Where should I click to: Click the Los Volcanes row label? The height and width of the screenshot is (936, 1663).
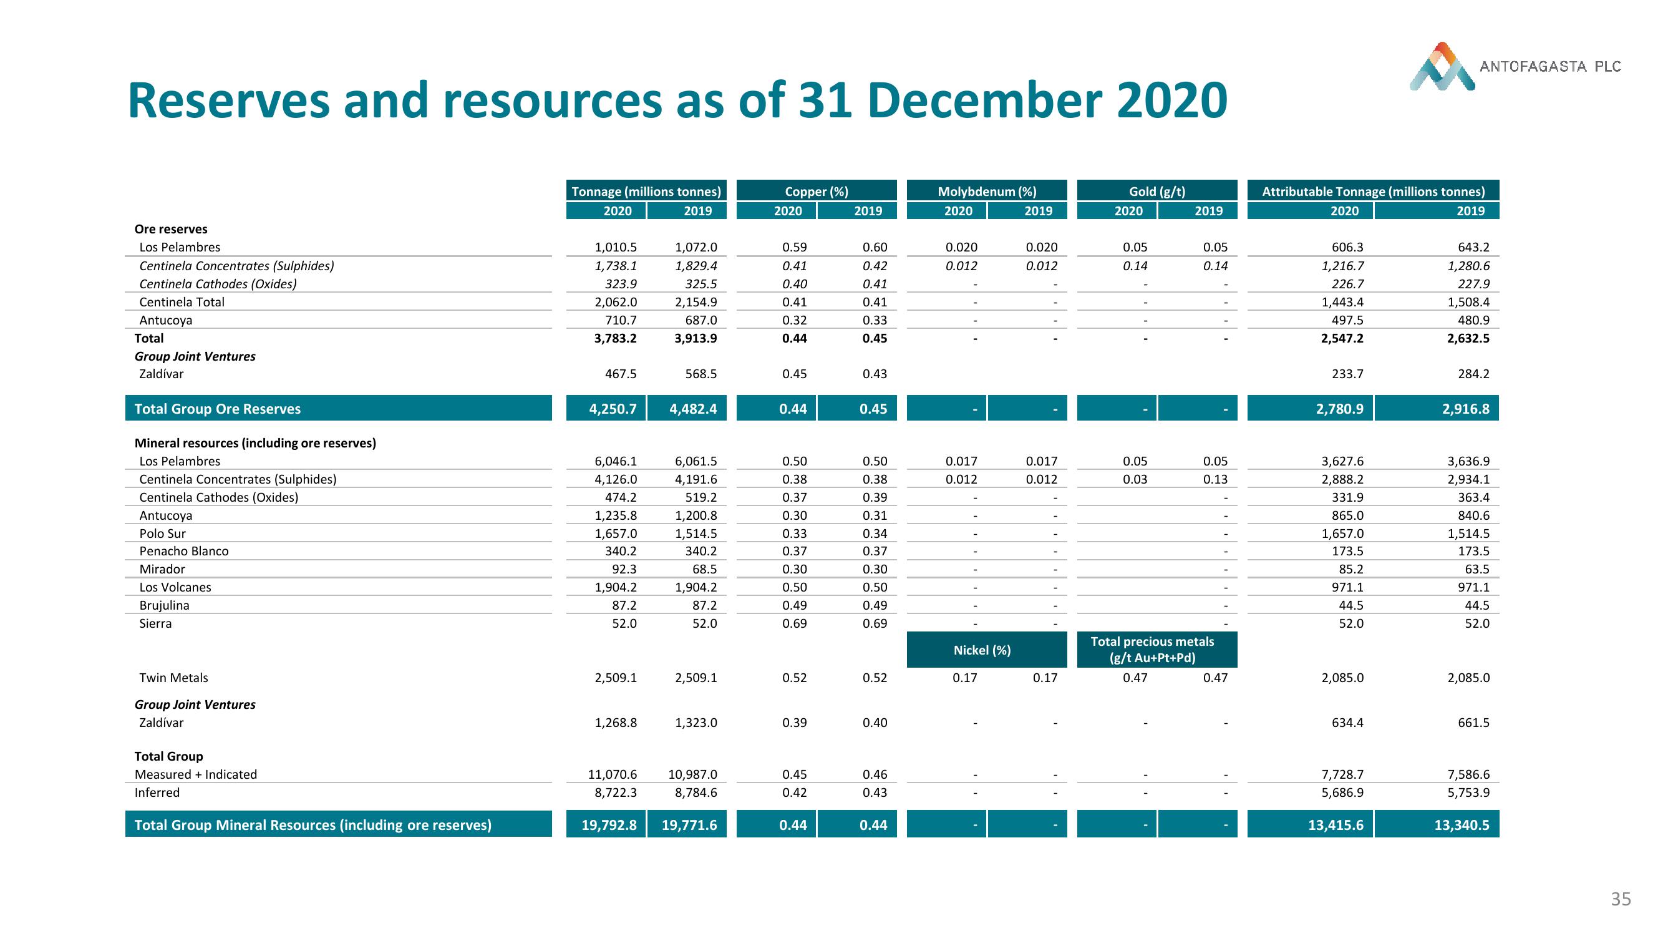coord(175,587)
